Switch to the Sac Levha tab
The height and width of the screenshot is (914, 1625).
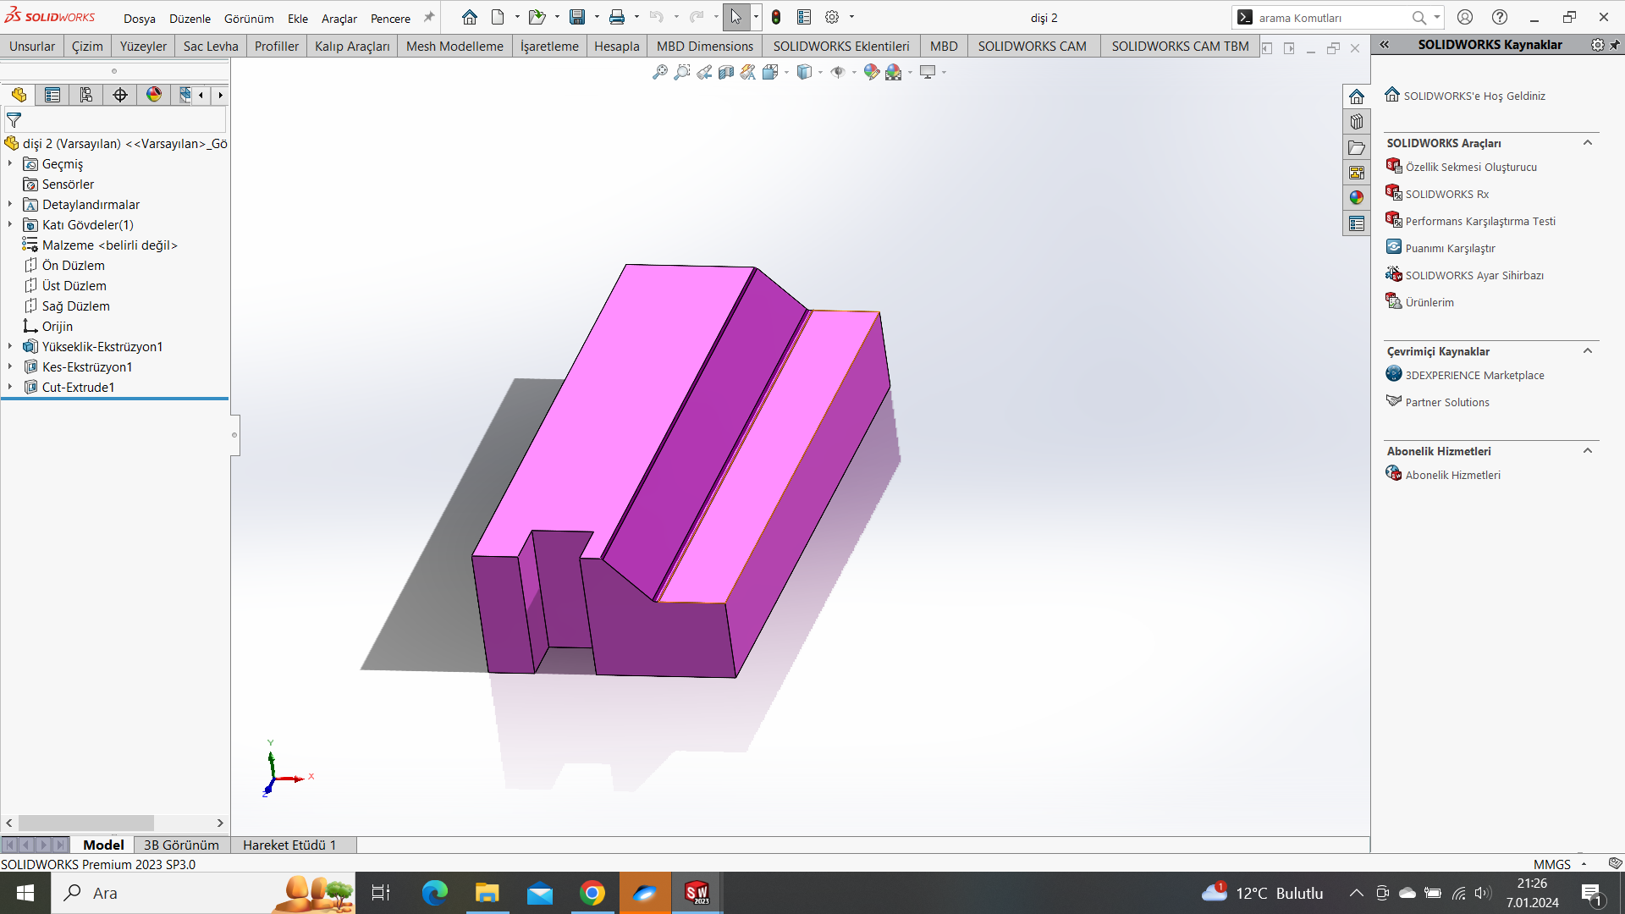pyautogui.click(x=211, y=47)
